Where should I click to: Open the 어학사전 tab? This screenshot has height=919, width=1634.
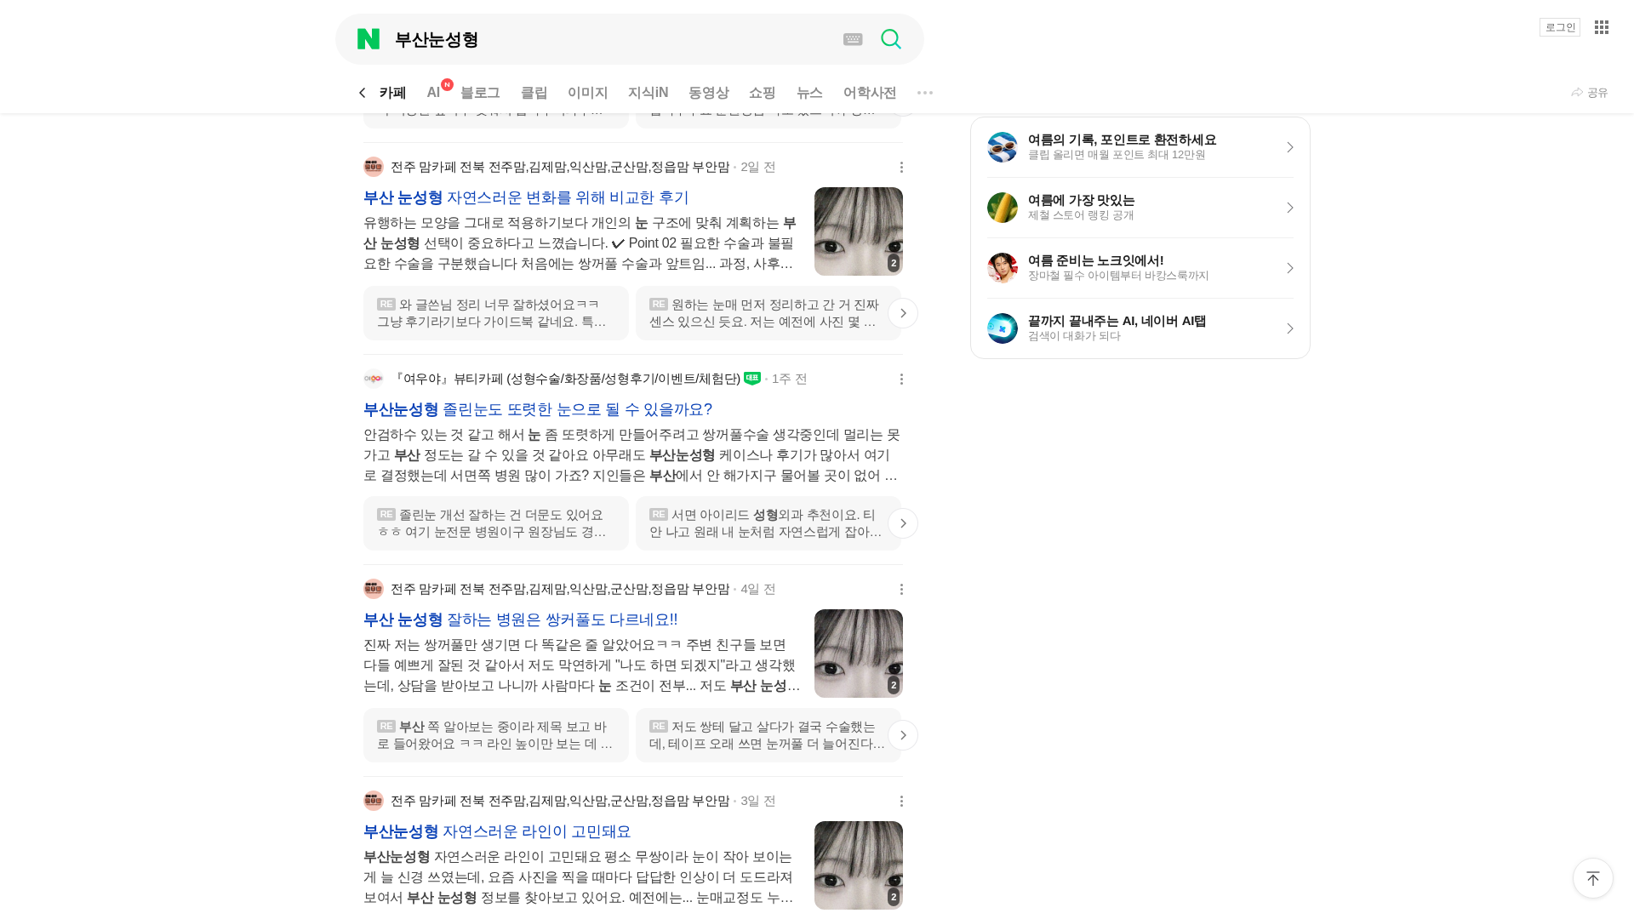[870, 93]
